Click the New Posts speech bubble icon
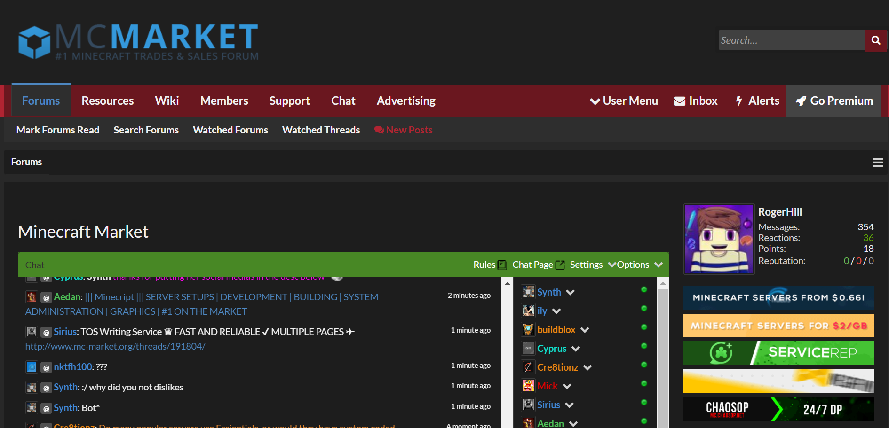This screenshot has height=428, width=889. pos(379,130)
